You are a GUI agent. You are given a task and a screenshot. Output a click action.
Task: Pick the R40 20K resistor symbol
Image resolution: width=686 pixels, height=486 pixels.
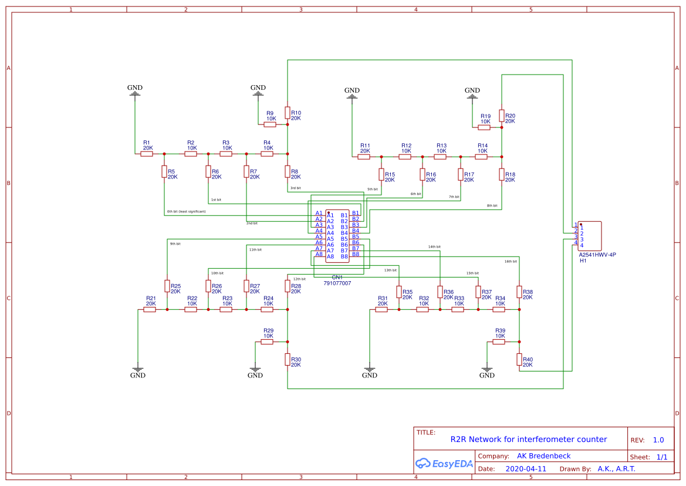[x=519, y=360]
